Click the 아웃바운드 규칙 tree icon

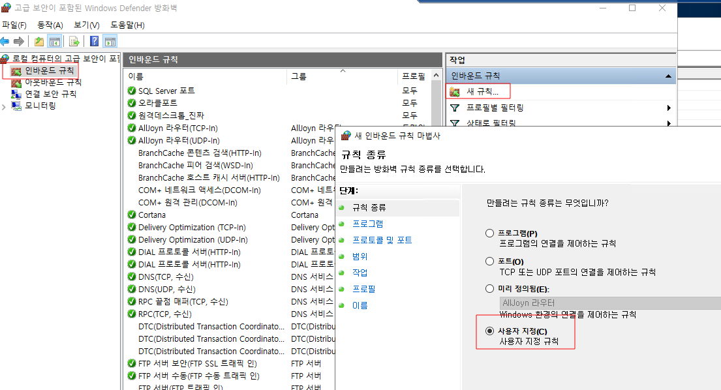[16, 83]
